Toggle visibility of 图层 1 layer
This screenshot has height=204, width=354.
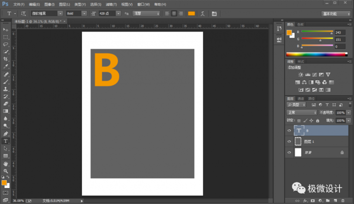click(289, 141)
